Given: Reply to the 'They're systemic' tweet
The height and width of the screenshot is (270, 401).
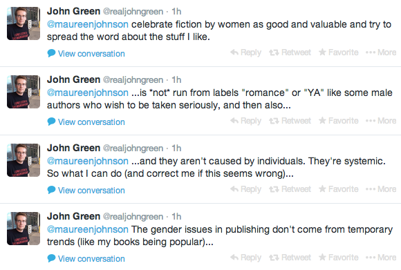Looking at the screenshot, I should [x=245, y=189].
